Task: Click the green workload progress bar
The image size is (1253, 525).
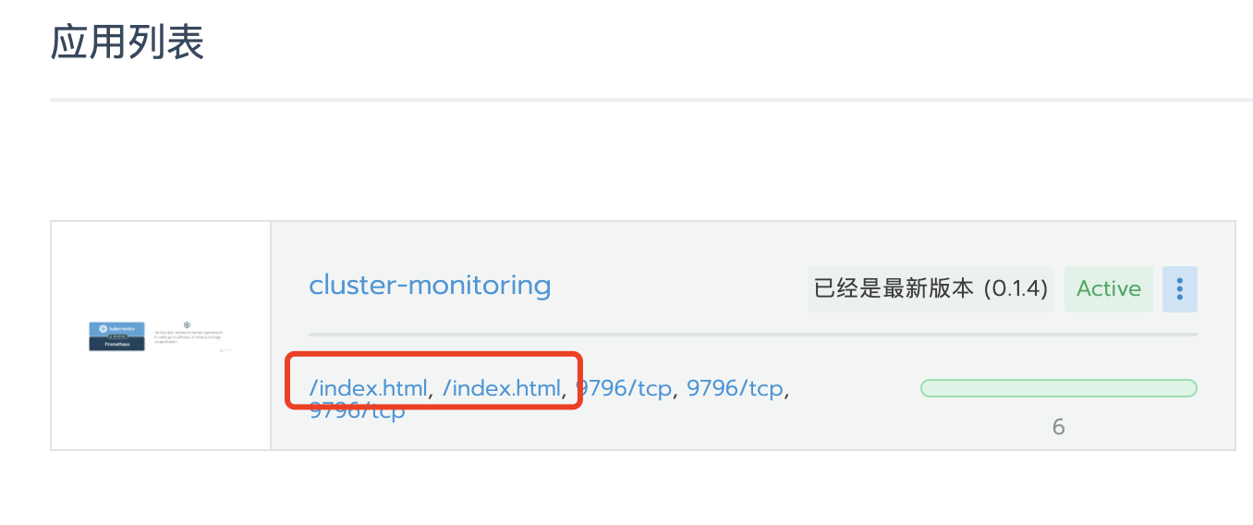Action: click(x=1059, y=388)
